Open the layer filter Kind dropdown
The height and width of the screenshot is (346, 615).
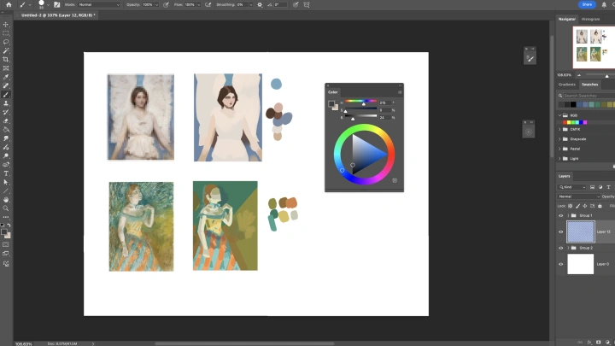[572, 187]
